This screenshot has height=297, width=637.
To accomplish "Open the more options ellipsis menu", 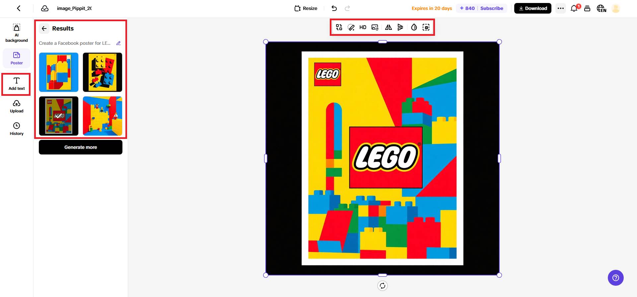I will 561,8.
